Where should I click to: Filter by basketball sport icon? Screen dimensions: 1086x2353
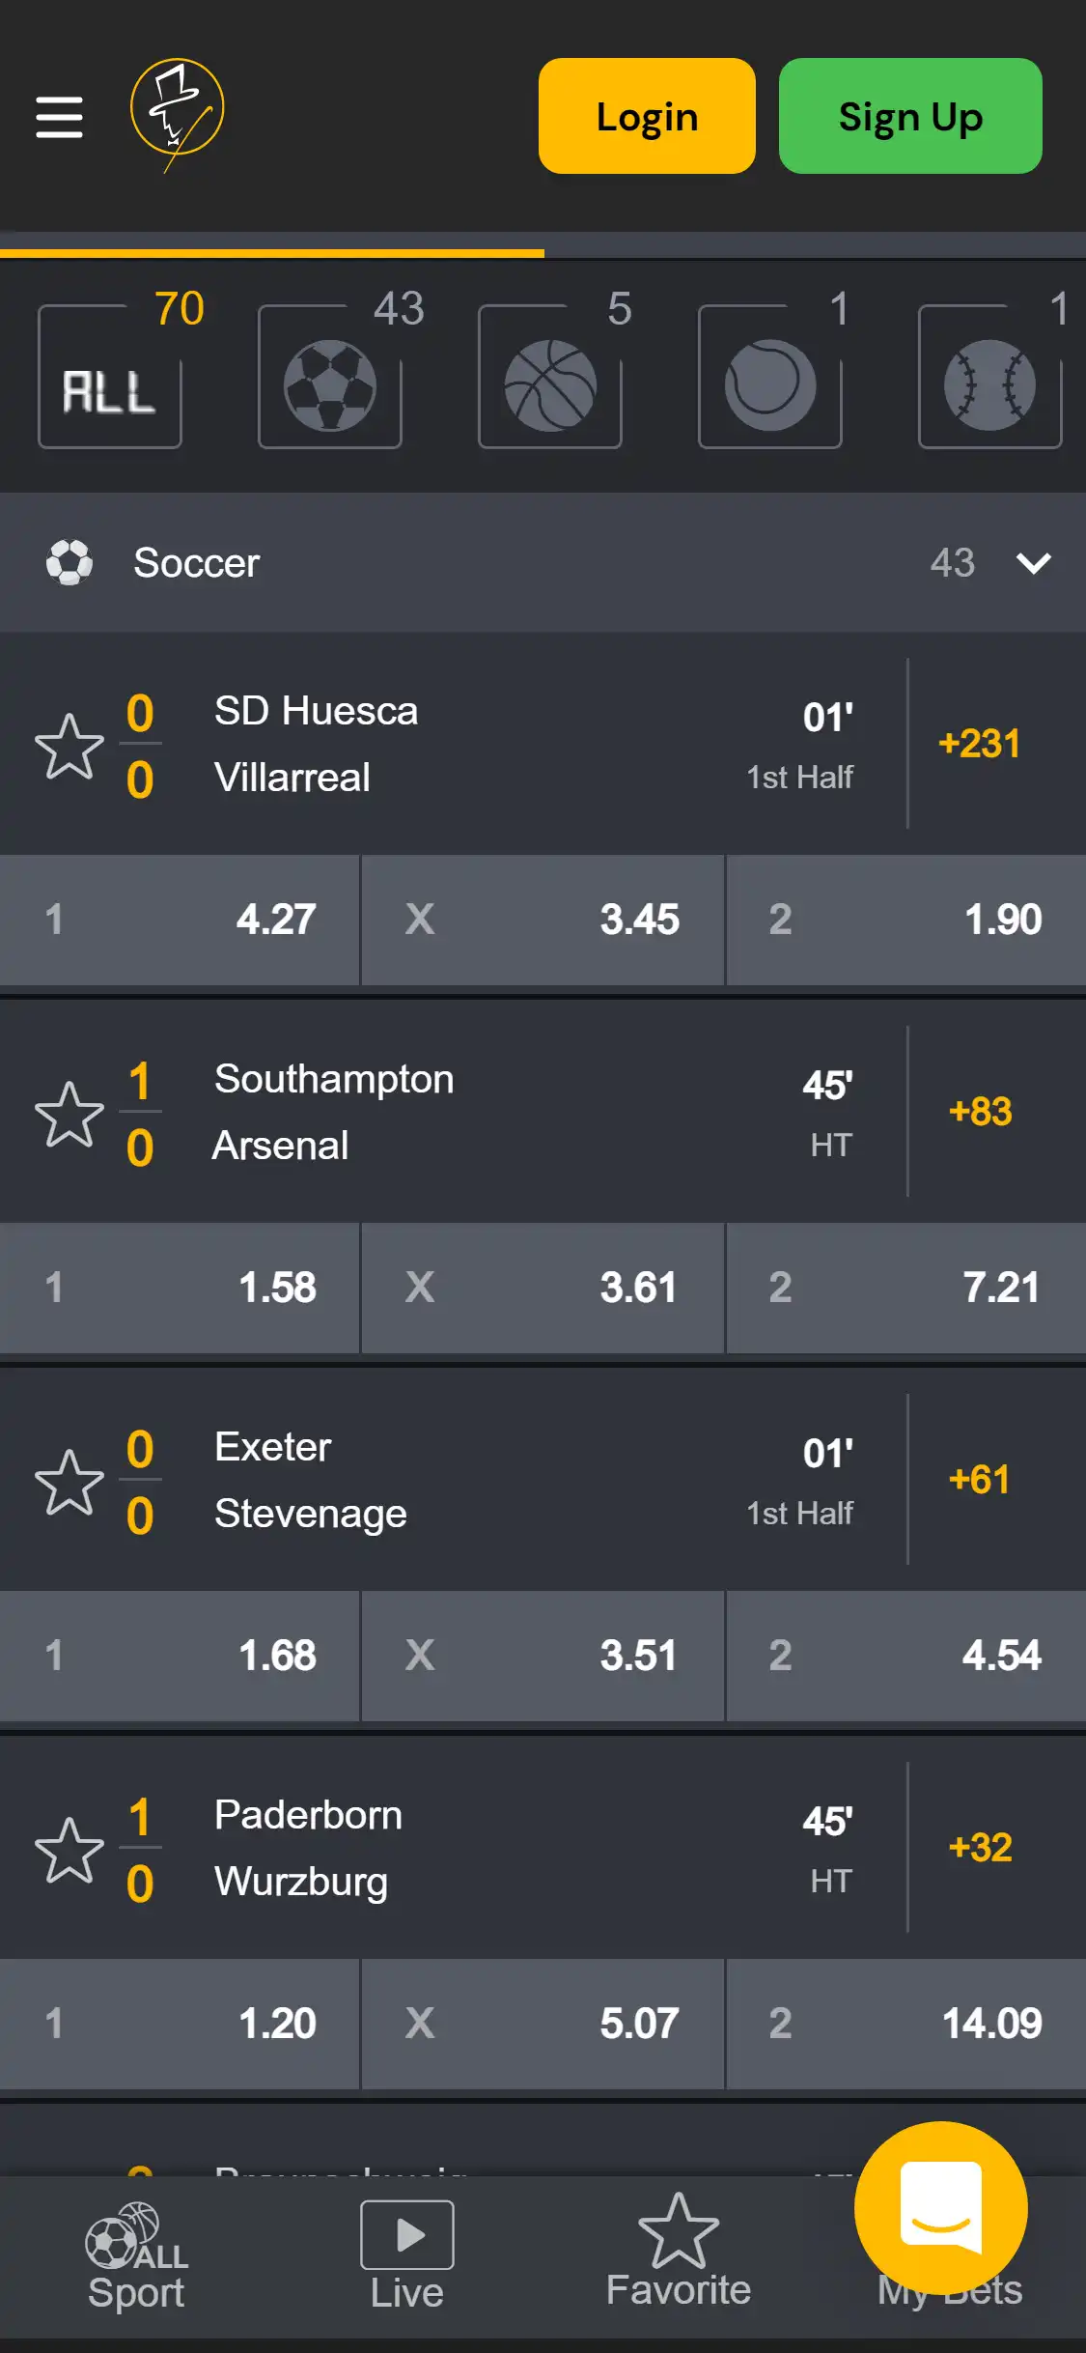click(x=550, y=384)
